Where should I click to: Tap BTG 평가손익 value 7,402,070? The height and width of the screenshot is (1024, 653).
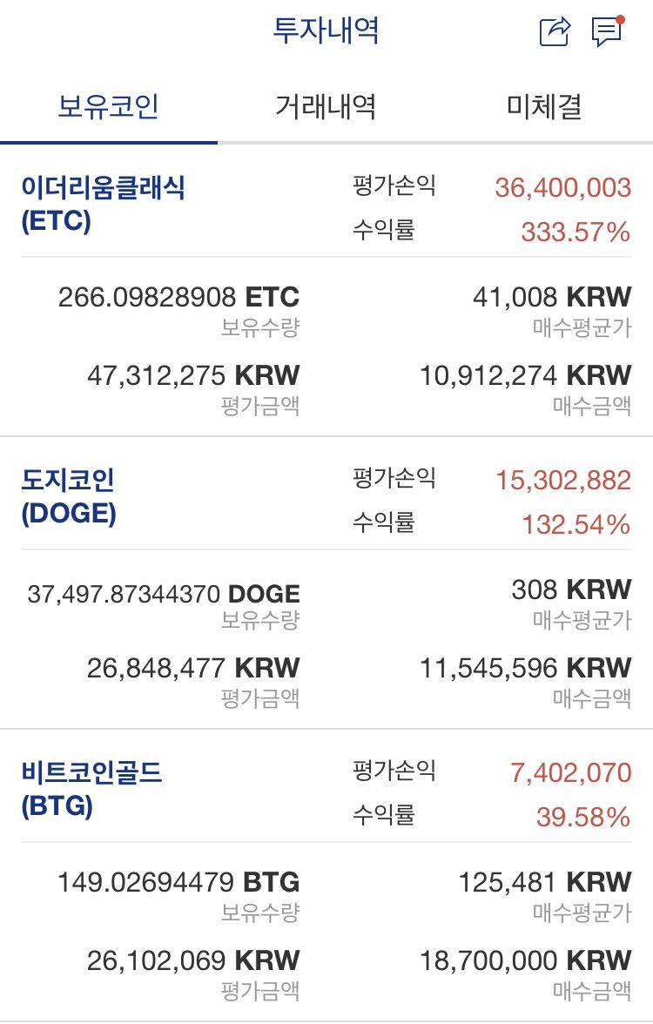570,772
